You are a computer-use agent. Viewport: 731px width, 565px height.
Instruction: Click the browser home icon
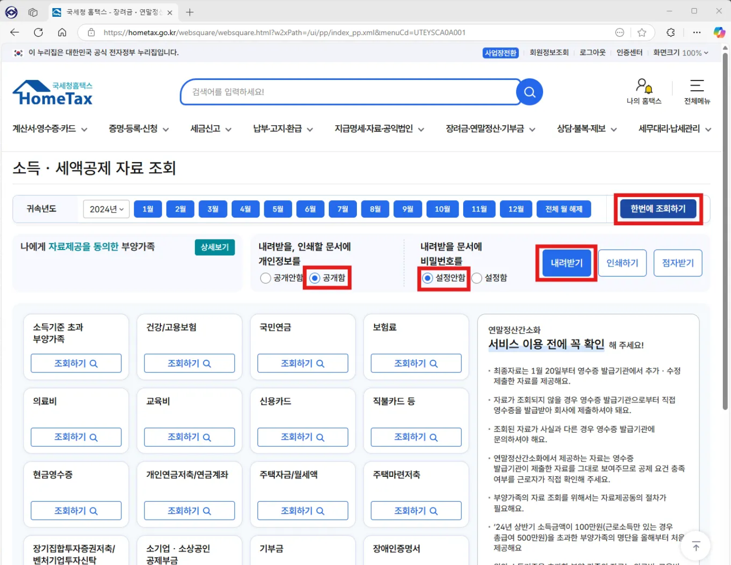62,32
